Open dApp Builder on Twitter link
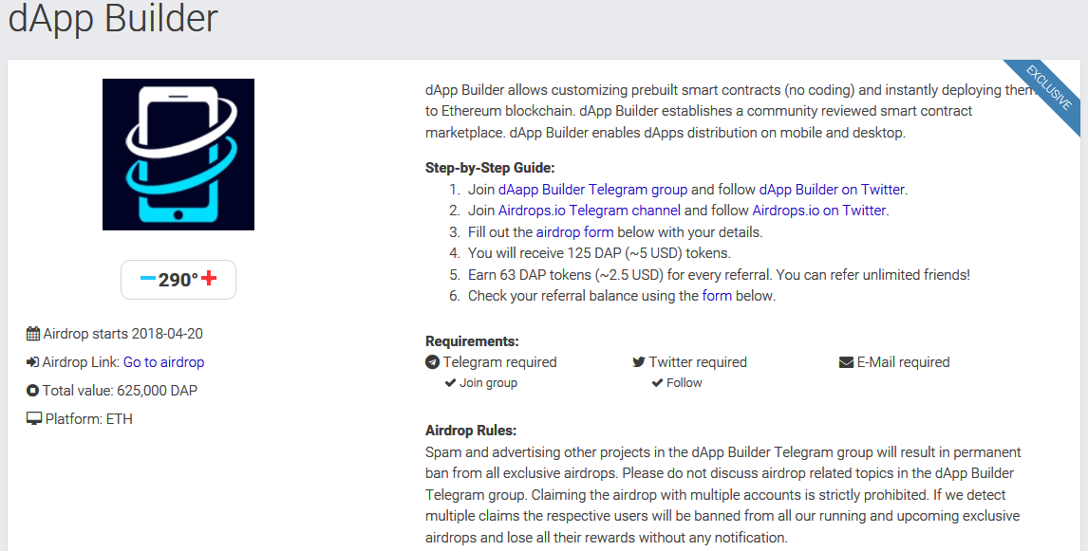1088x551 pixels. tap(832, 190)
